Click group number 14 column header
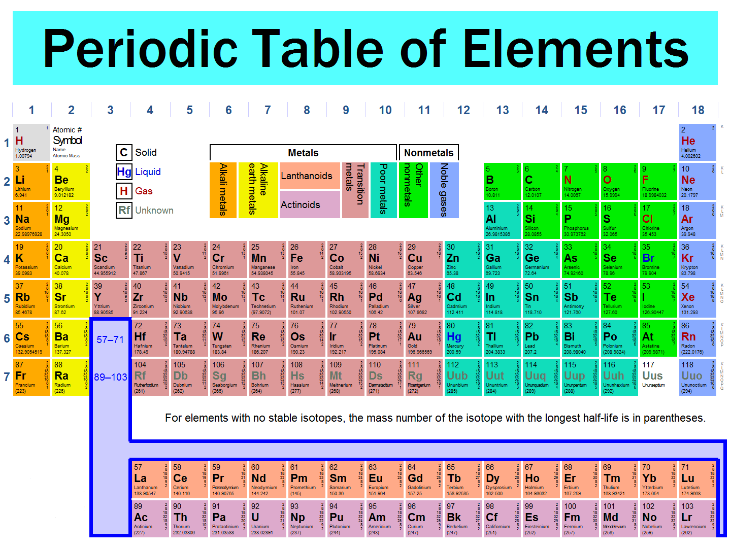The height and width of the screenshot is (548, 731). click(x=542, y=110)
